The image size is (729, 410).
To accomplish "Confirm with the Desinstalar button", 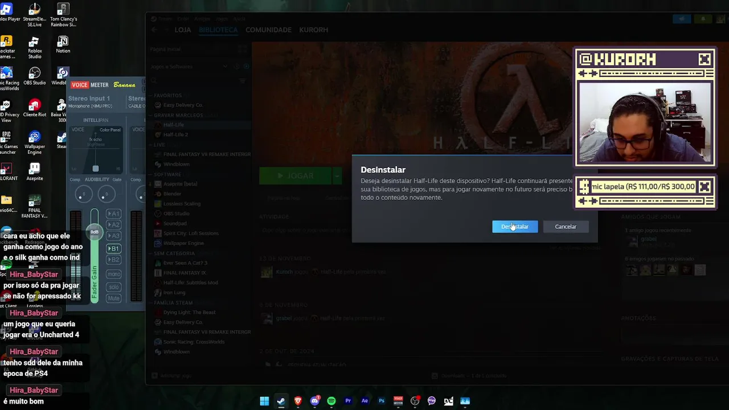I will 515,227.
